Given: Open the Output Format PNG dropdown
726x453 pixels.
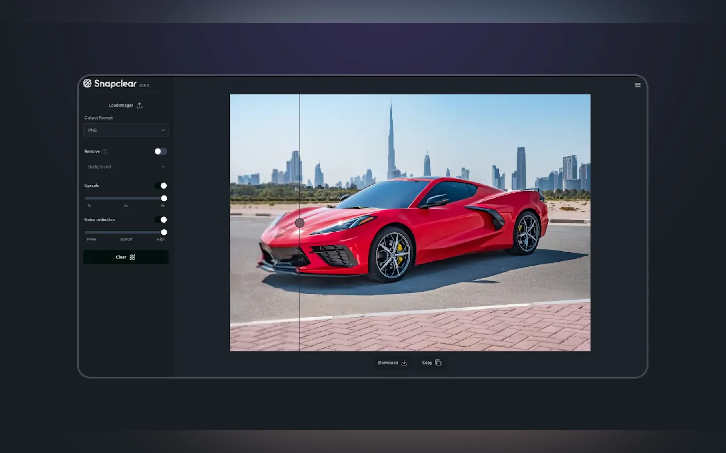Looking at the screenshot, I should [x=126, y=130].
